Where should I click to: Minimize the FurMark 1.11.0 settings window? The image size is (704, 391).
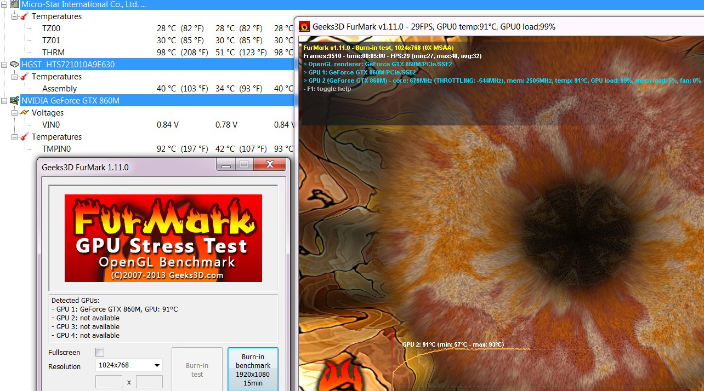pyautogui.click(x=226, y=164)
